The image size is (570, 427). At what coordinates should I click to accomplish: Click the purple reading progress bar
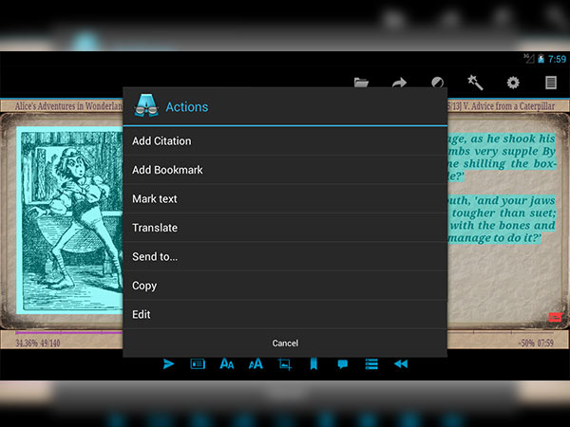click(69, 332)
